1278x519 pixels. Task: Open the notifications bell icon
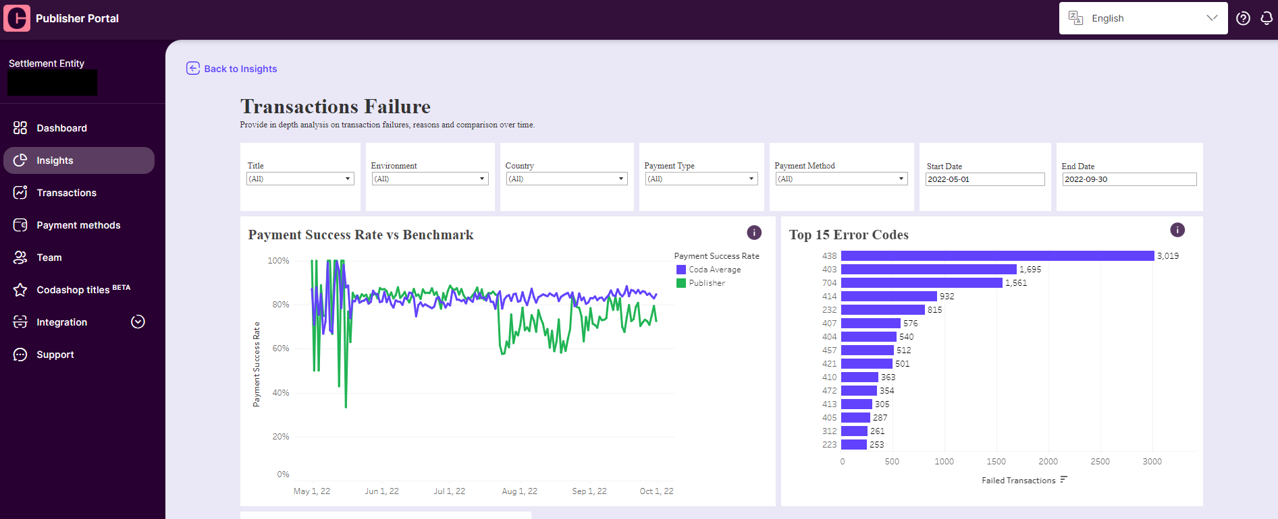1267,18
